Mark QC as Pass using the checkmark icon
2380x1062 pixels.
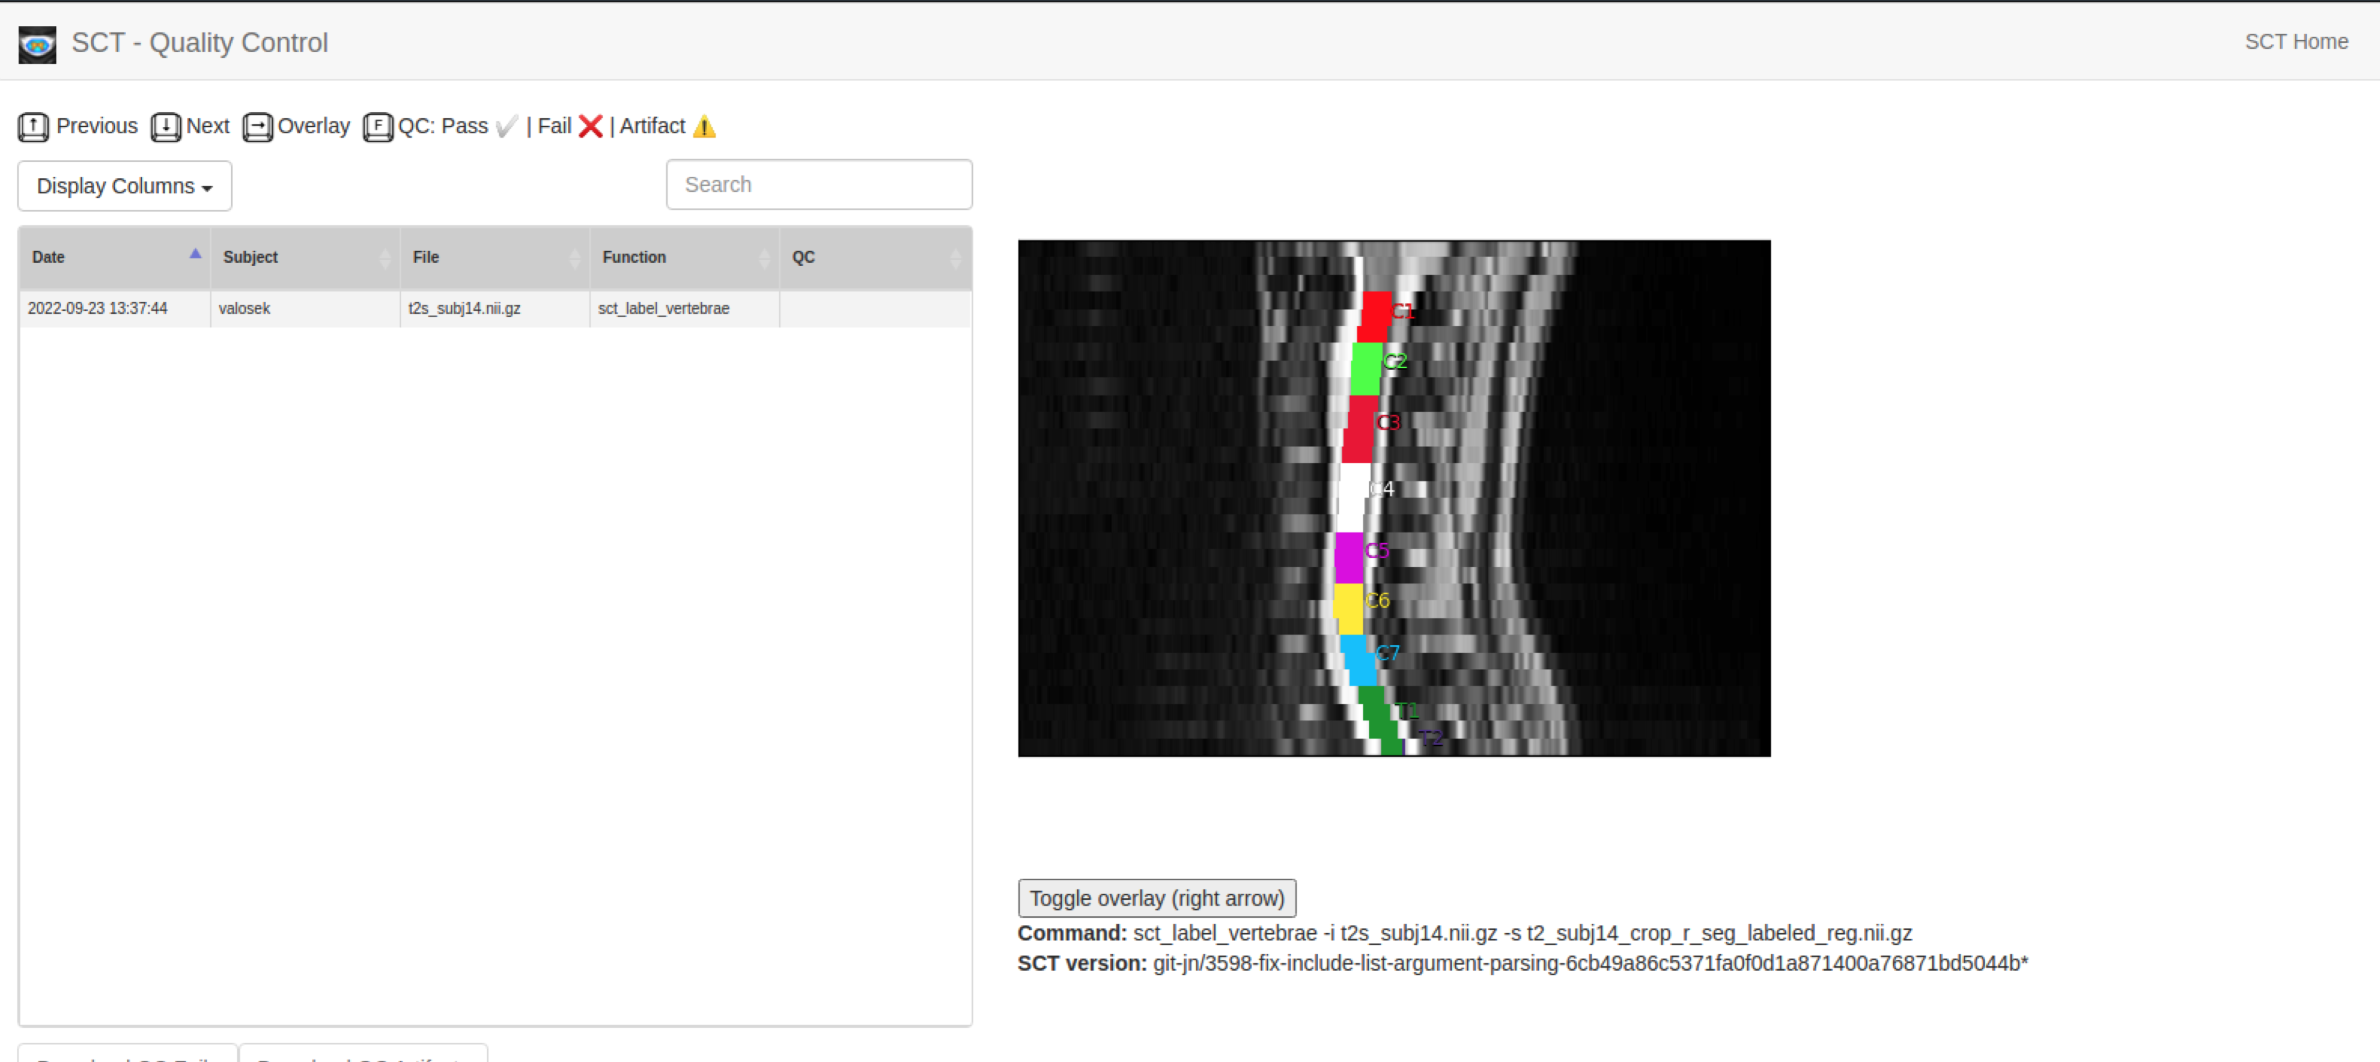point(505,127)
